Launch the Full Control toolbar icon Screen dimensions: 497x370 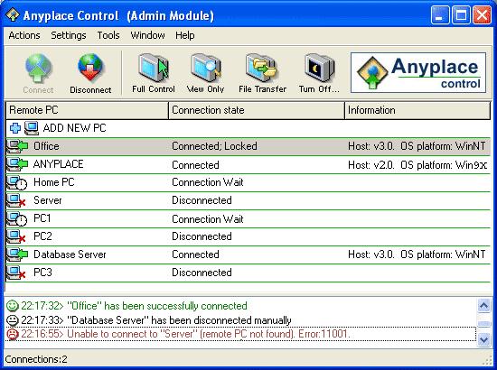(154, 68)
